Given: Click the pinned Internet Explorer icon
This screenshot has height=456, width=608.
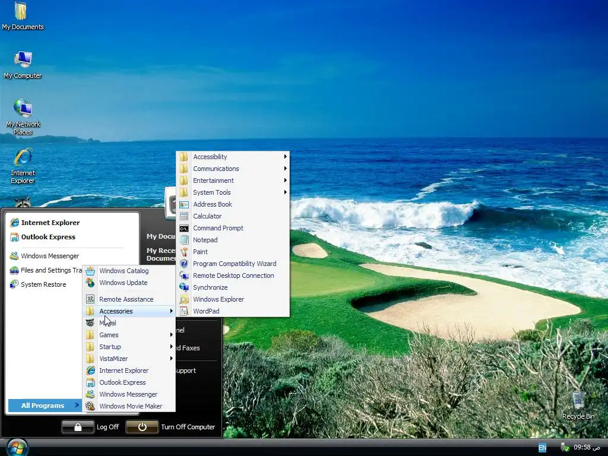Looking at the screenshot, I should tap(15, 223).
